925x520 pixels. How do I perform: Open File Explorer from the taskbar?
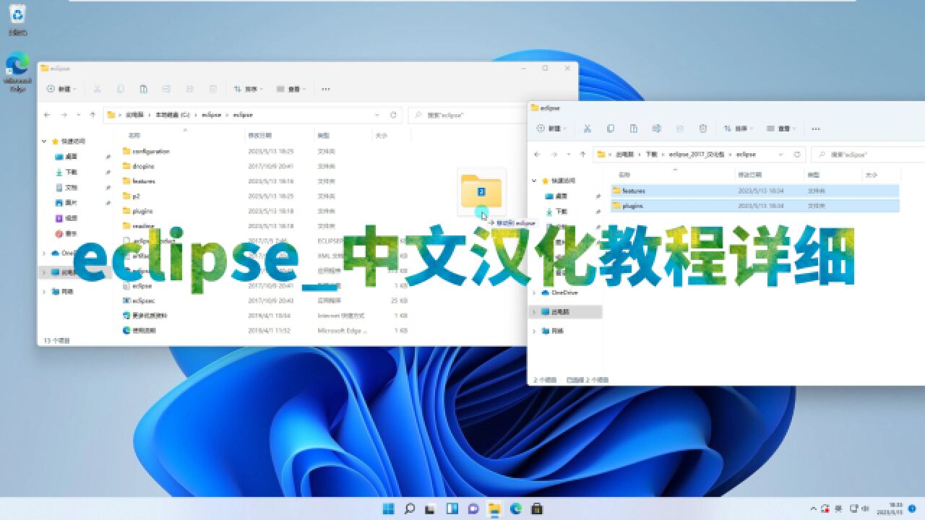[x=494, y=508]
